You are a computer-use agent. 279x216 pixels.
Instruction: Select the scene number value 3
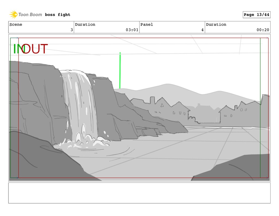[x=72, y=30]
